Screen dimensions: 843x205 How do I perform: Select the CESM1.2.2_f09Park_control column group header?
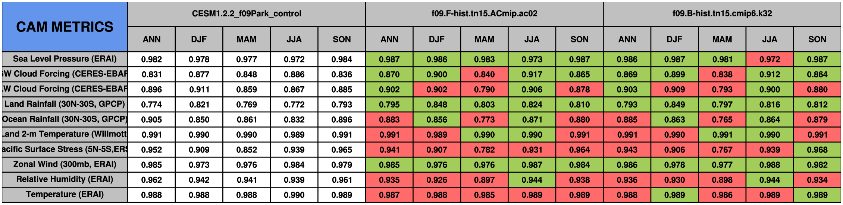pyautogui.click(x=246, y=14)
